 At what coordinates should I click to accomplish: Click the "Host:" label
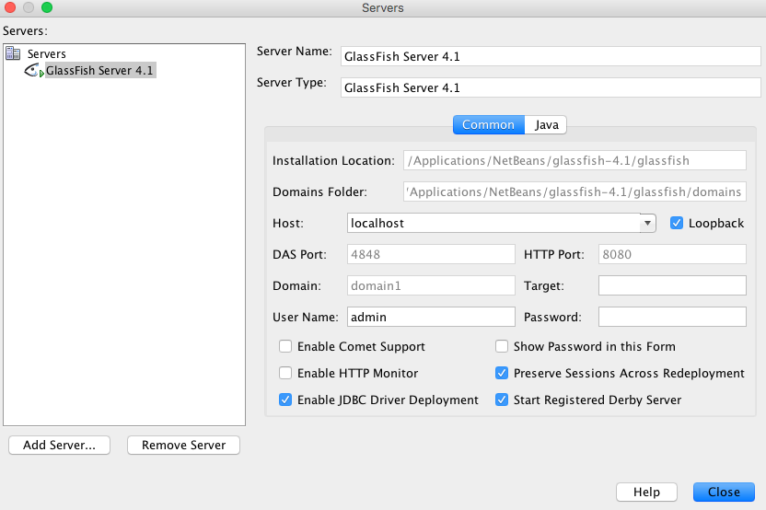click(x=288, y=224)
